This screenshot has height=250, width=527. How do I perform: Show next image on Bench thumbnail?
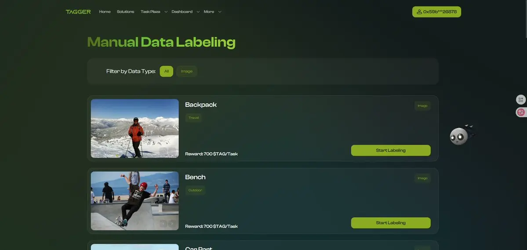click(x=172, y=224)
